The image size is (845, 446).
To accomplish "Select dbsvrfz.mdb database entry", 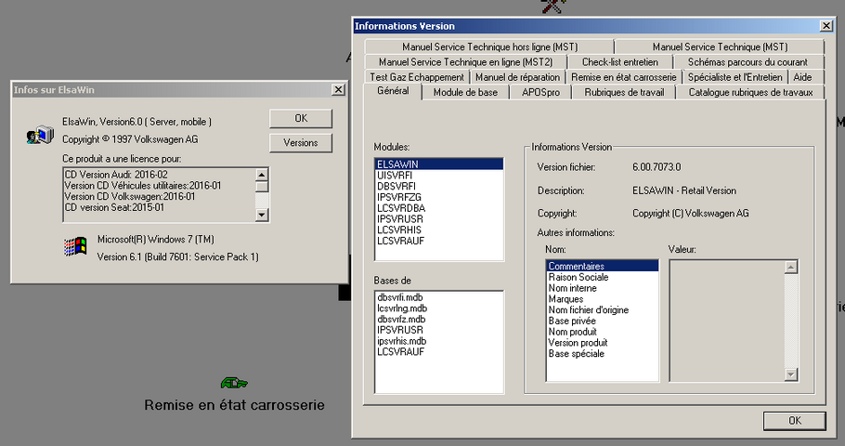I will click(x=439, y=319).
